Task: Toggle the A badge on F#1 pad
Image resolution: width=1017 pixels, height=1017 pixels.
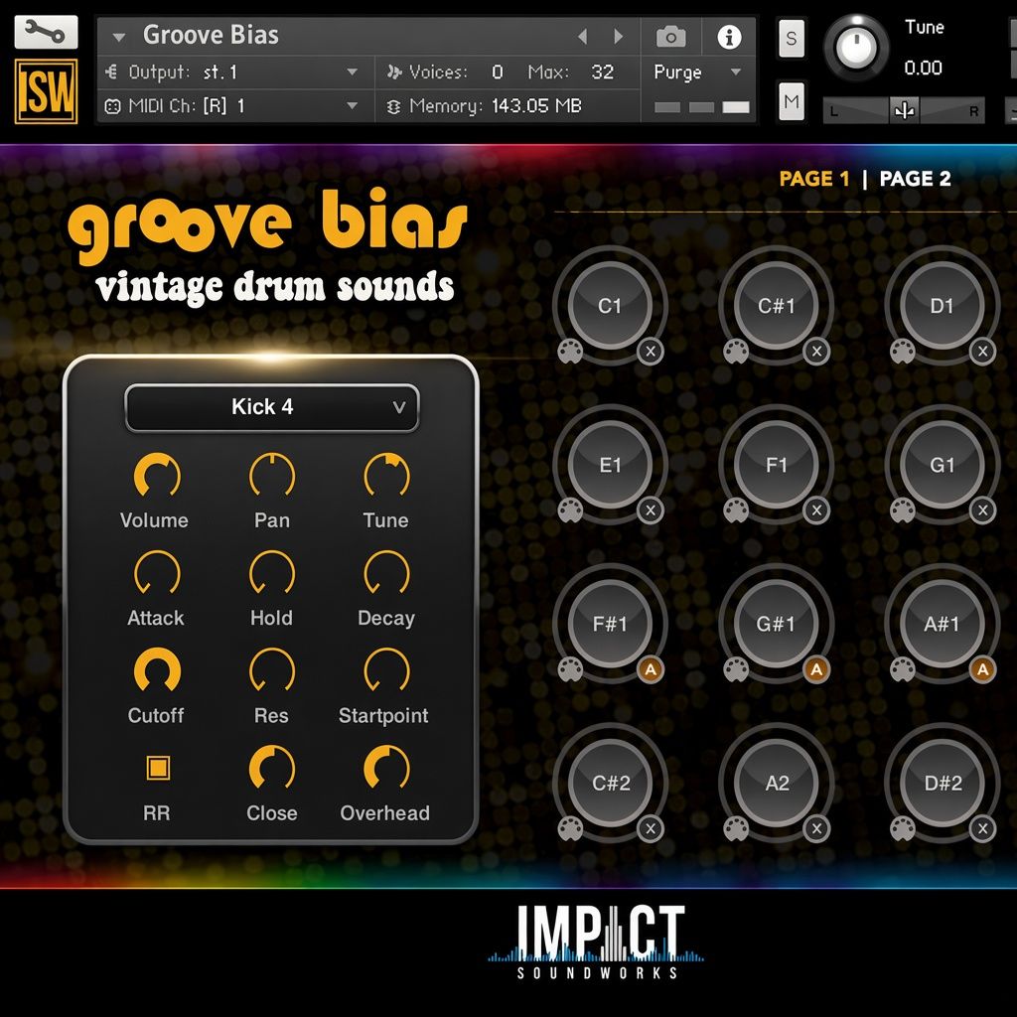Action: click(651, 669)
